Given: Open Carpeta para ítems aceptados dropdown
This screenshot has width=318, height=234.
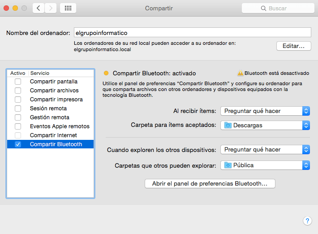Looking at the screenshot, I should (265, 125).
